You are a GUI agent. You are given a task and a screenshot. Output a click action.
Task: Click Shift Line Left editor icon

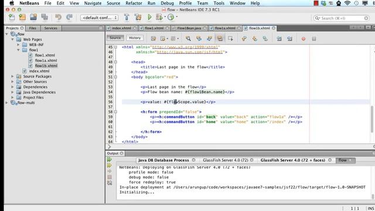click(x=279, y=39)
